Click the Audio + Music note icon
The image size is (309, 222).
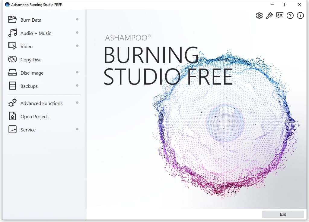(12, 33)
